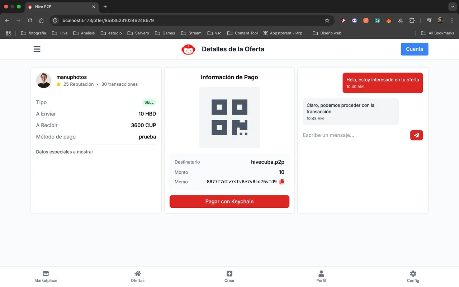This screenshot has height=287, width=459.
Task: Open Config in bottom navigation
Action: (413, 277)
